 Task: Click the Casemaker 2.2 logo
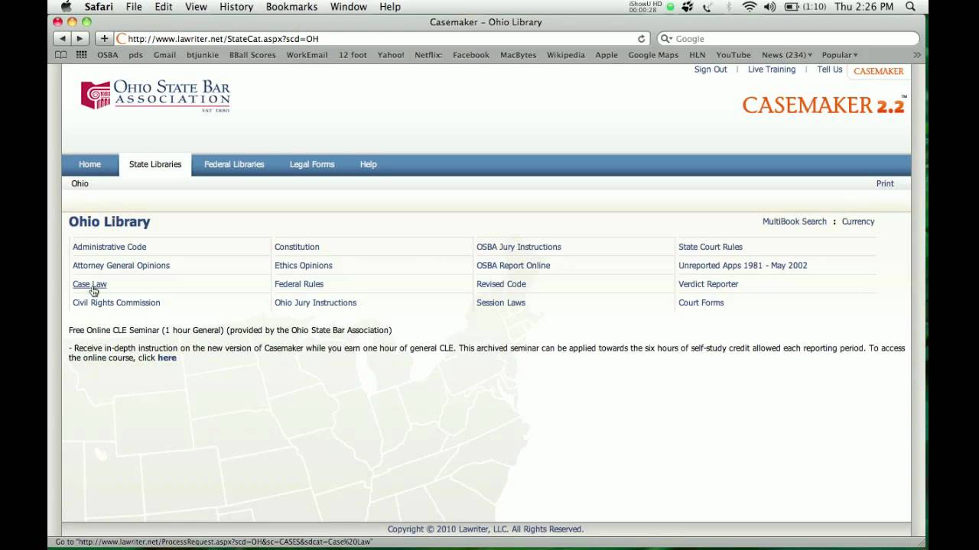[824, 105]
